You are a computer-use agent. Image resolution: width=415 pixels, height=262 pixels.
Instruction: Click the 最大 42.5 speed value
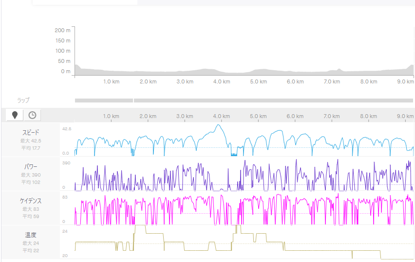31,141
